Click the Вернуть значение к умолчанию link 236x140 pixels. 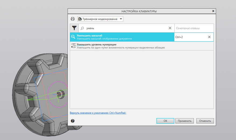click(x=98, y=113)
